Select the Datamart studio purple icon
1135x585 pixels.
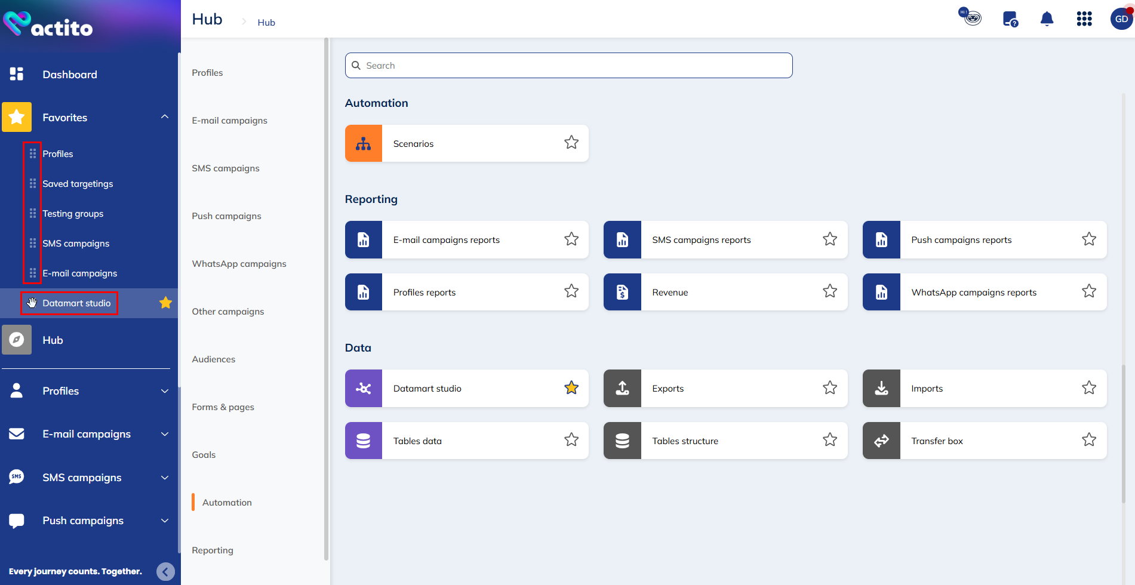[x=363, y=388]
